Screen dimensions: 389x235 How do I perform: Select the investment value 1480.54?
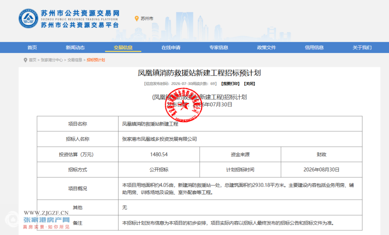tap(159, 155)
